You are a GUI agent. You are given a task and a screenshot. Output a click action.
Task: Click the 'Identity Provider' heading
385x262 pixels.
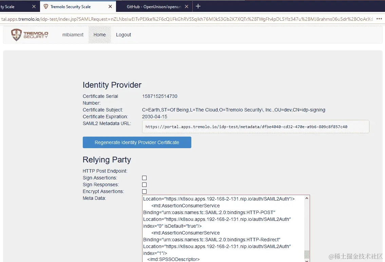(x=112, y=85)
